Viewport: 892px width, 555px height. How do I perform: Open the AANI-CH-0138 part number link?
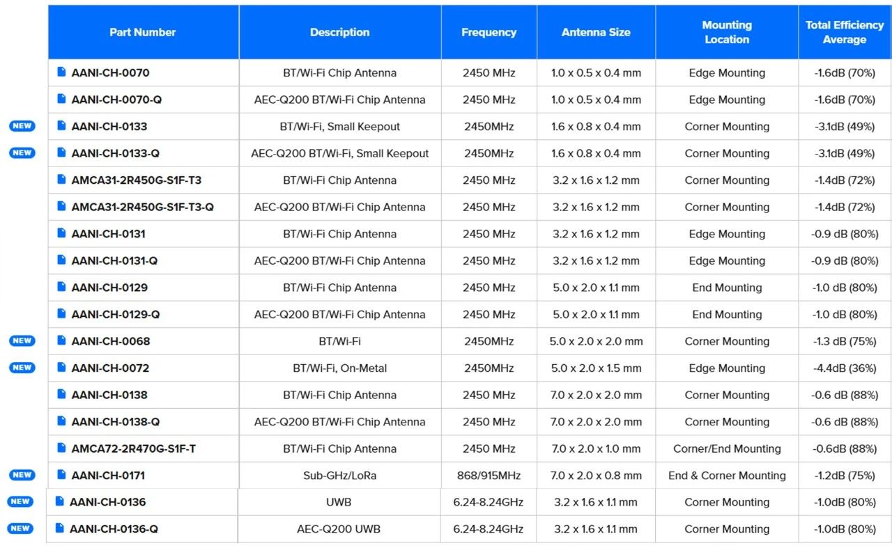point(109,395)
